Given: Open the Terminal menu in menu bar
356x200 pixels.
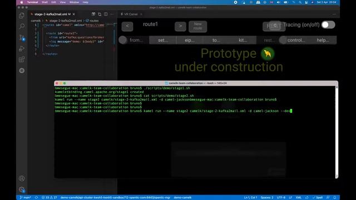Looking at the screenshot, I should pos(32,2).
